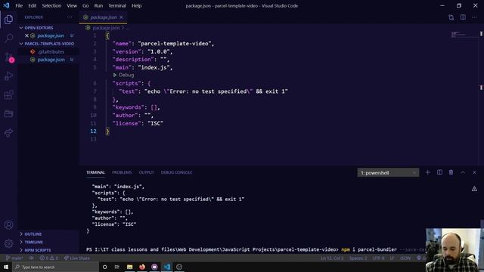The image size is (484, 272).
Task: Collapse the Open Editors section
Action: coord(39,28)
